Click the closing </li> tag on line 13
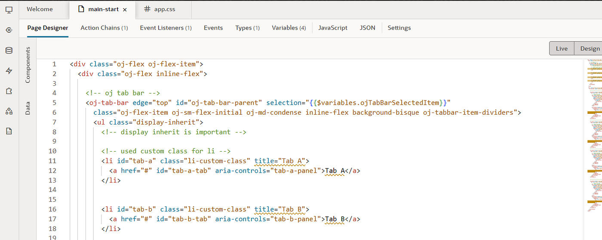602x240 pixels. pos(111,180)
